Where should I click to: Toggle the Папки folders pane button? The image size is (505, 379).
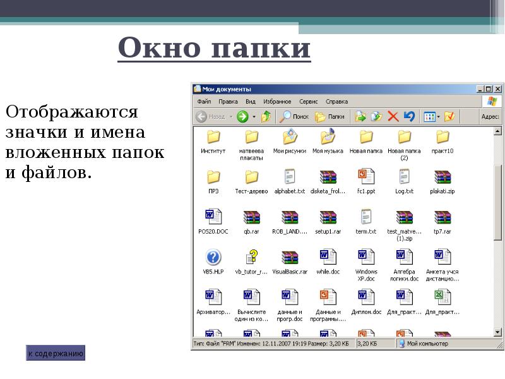click(x=330, y=116)
